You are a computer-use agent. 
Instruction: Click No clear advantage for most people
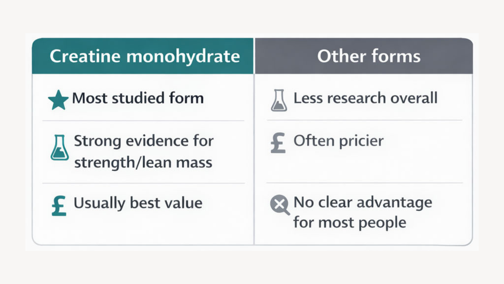(x=362, y=212)
